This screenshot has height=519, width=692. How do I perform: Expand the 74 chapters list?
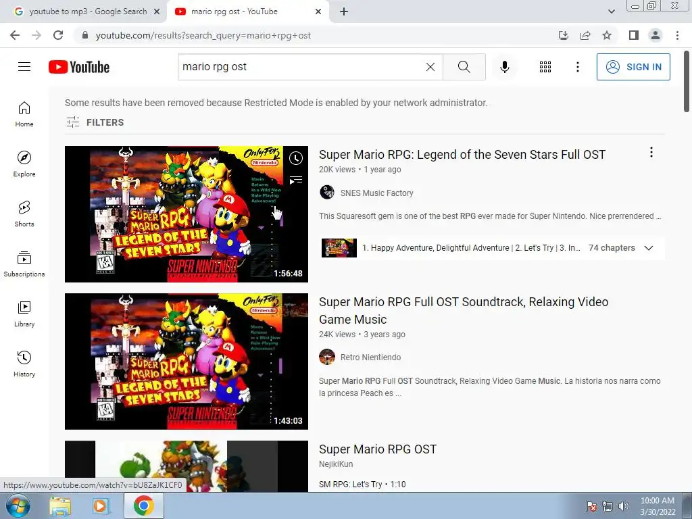click(648, 247)
